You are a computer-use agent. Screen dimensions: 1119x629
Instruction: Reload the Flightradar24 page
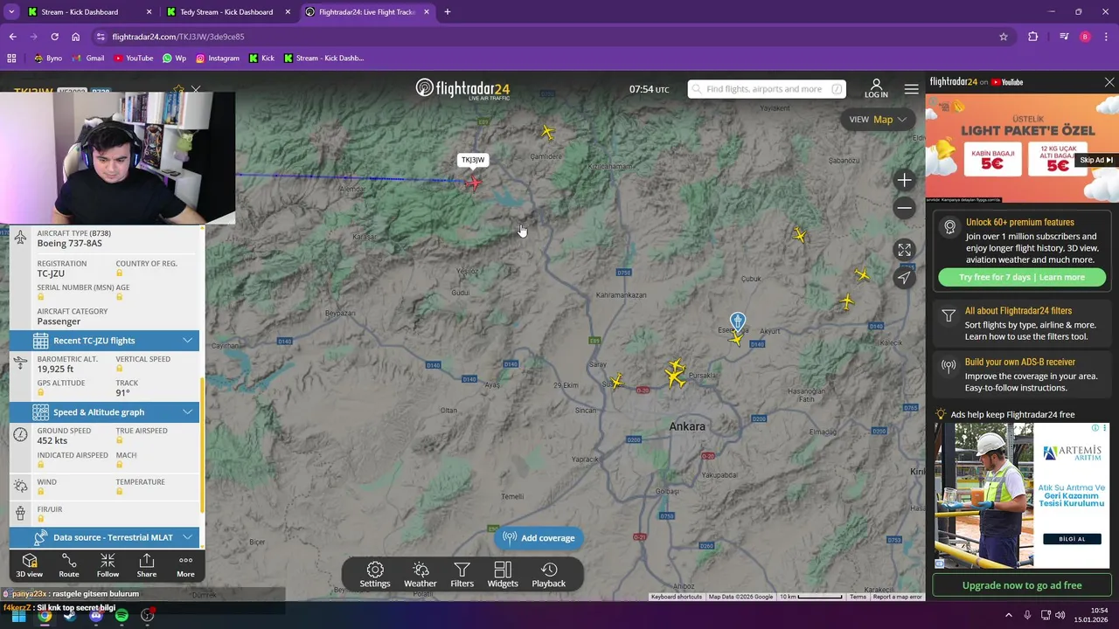coord(54,37)
